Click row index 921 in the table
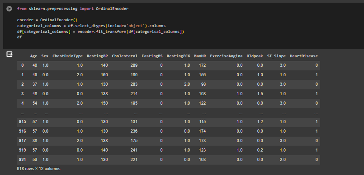 pyautogui.click(x=22, y=160)
